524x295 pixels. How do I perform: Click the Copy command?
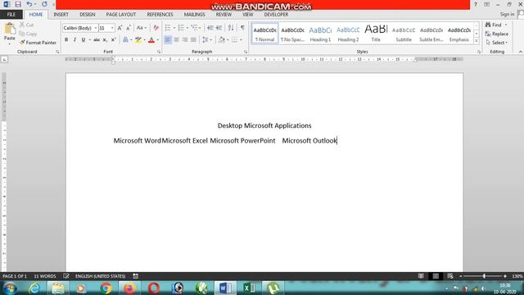point(28,34)
